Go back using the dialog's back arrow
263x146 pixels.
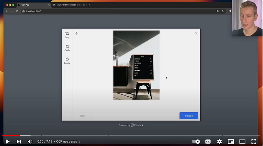[x=77, y=33]
